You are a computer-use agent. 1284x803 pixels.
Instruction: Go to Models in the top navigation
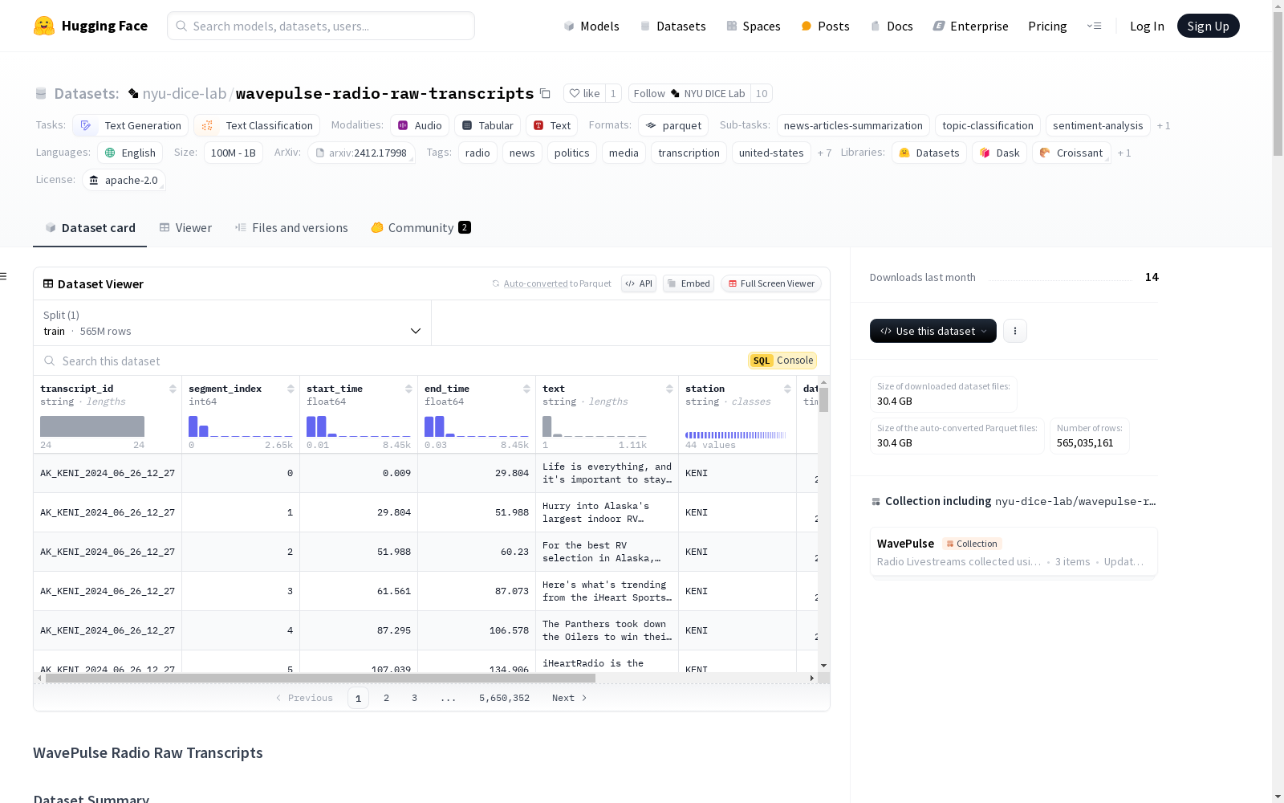coord(591,26)
